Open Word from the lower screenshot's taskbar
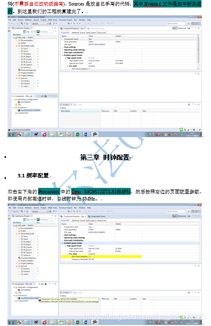 pyautogui.click(x=86, y=322)
